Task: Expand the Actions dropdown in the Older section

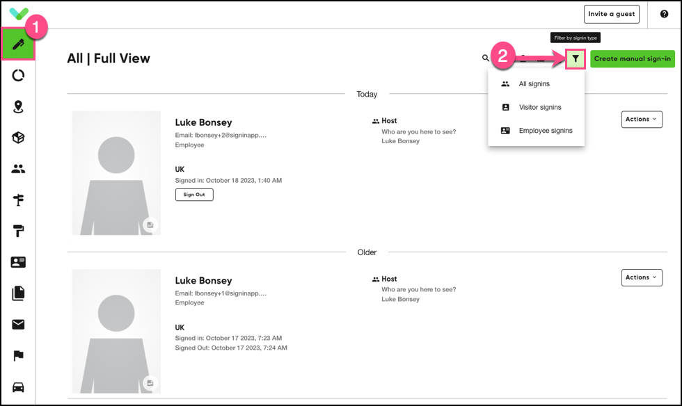Action: point(641,277)
